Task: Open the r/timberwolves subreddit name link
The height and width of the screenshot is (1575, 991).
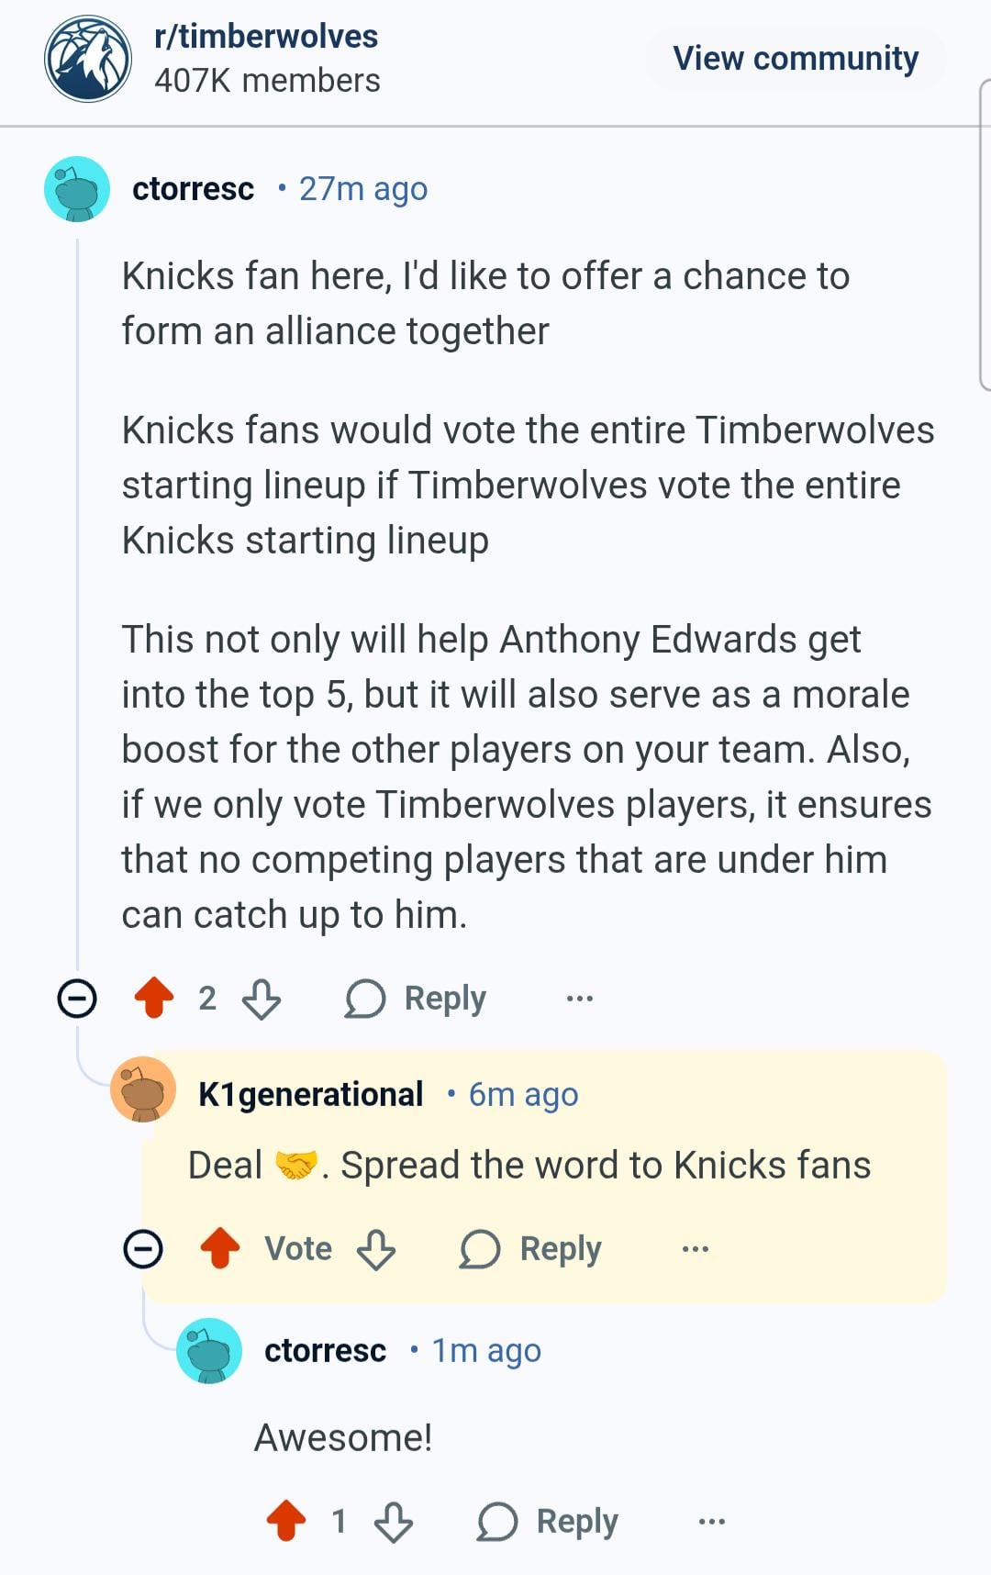Action: (x=266, y=37)
